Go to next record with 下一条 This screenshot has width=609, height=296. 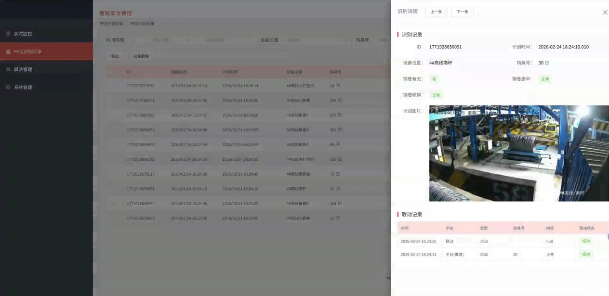(x=462, y=12)
